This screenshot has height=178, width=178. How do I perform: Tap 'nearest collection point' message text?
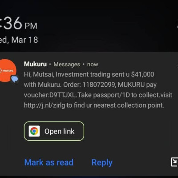pos(129,105)
